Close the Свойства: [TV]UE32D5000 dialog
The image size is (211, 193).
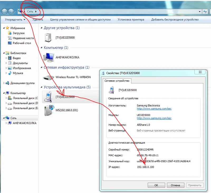tap(200, 72)
